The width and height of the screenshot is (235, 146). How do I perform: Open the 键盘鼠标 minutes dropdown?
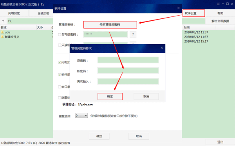tap(81, 115)
